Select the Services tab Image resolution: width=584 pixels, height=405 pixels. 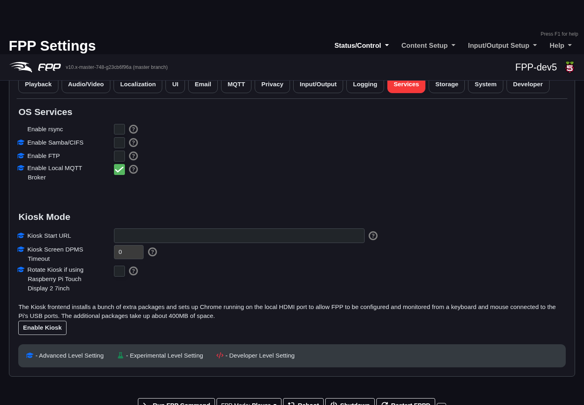click(406, 86)
